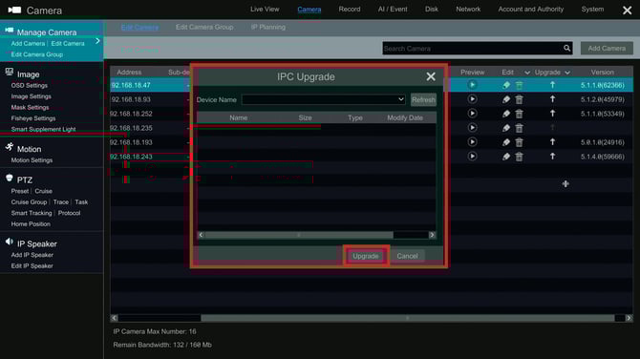This screenshot has width=640, height=359.
Task: Expand the Upgrade column dropdown arrow
Action: 567,73
